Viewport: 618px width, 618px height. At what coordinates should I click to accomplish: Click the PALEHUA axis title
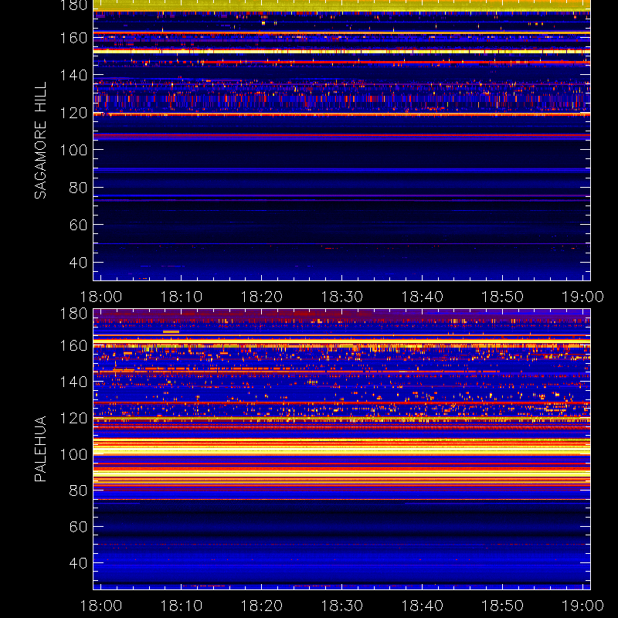pos(40,449)
